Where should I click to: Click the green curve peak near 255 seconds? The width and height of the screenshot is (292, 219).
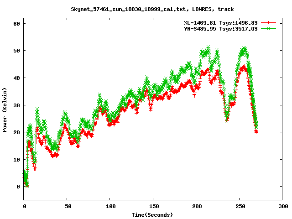pyautogui.click(x=244, y=49)
